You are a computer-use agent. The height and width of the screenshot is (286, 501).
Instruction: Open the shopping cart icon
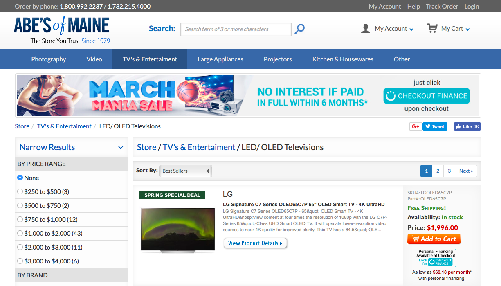click(432, 28)
